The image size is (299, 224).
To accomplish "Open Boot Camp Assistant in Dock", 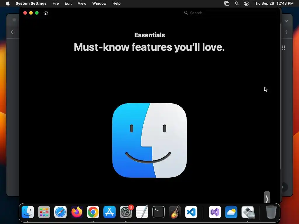I will (x=248, y=212).
